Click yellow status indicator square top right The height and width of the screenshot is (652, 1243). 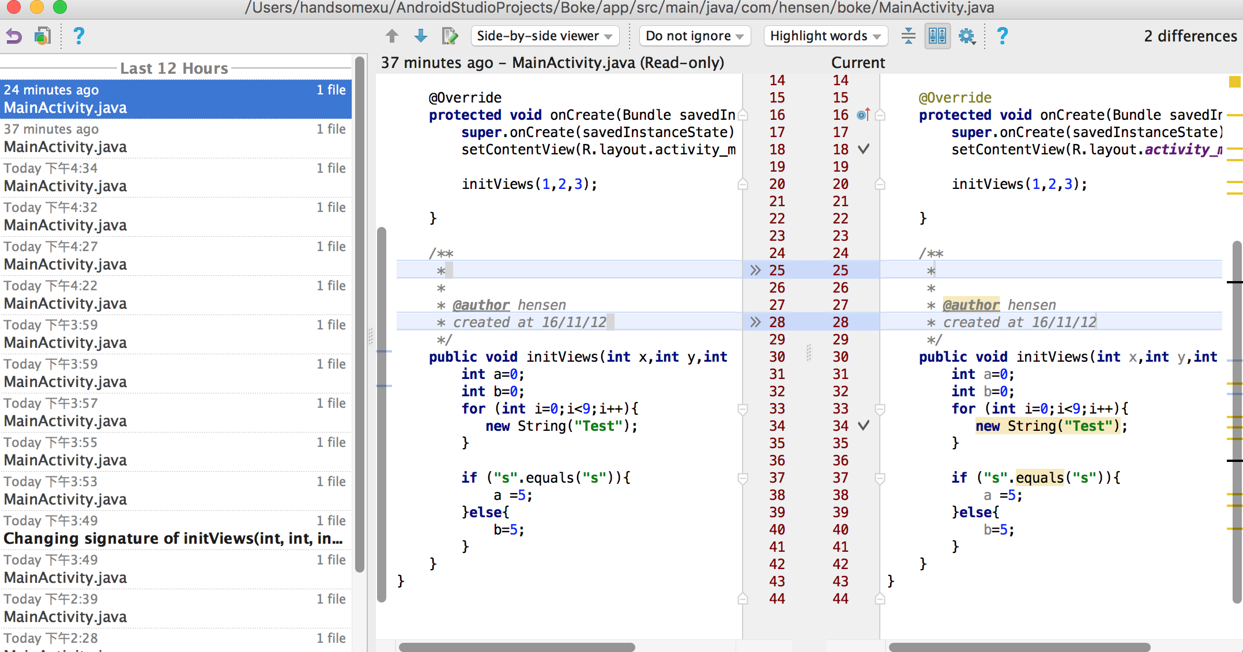[1235, 82]
